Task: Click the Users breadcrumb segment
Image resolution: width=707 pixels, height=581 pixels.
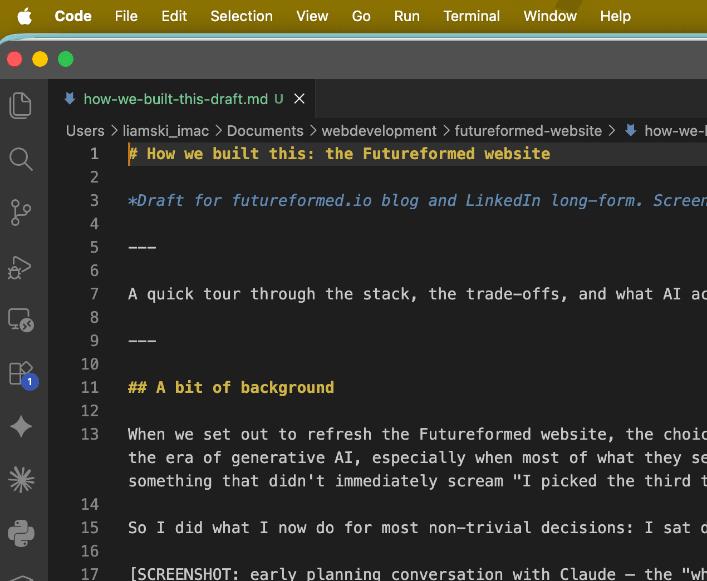Action: tap(85, 131)
